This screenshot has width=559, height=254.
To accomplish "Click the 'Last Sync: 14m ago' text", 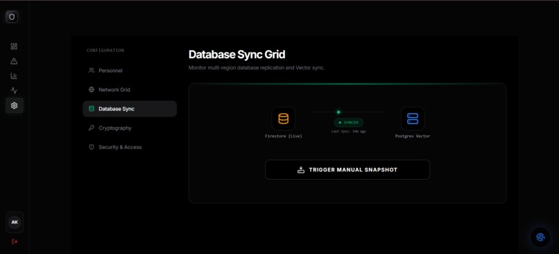I will pos(348,132).
